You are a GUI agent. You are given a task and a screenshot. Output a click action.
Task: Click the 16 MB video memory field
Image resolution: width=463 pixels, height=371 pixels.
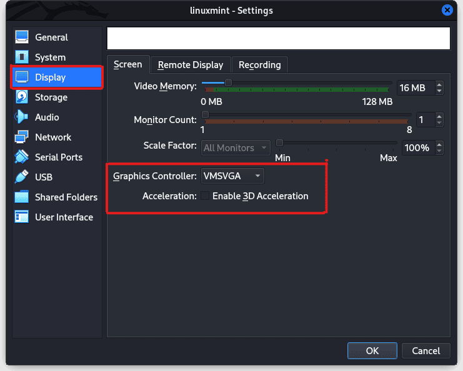[x=416, y=87]
